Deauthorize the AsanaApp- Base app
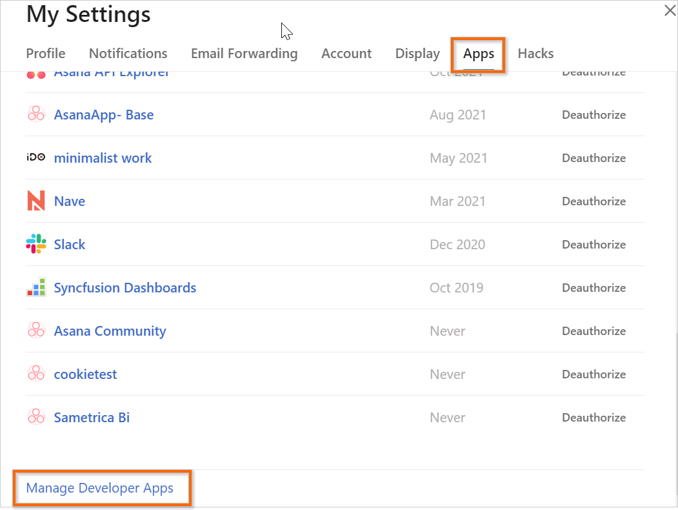678x510 pixels. tap(593, 115)
